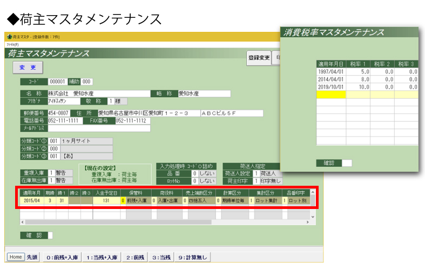Open the ファイル(F) menu
The width and height of the screenshot is (425, 270).
(x=12, y=43)
